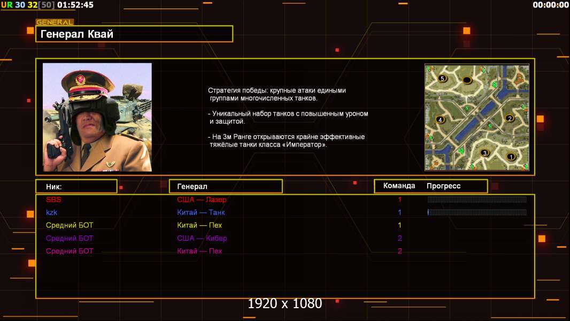The width and height of the screenshot is (570, 321).
Task: Select the 'Ник:' column header
Action: tap(76, 186)
